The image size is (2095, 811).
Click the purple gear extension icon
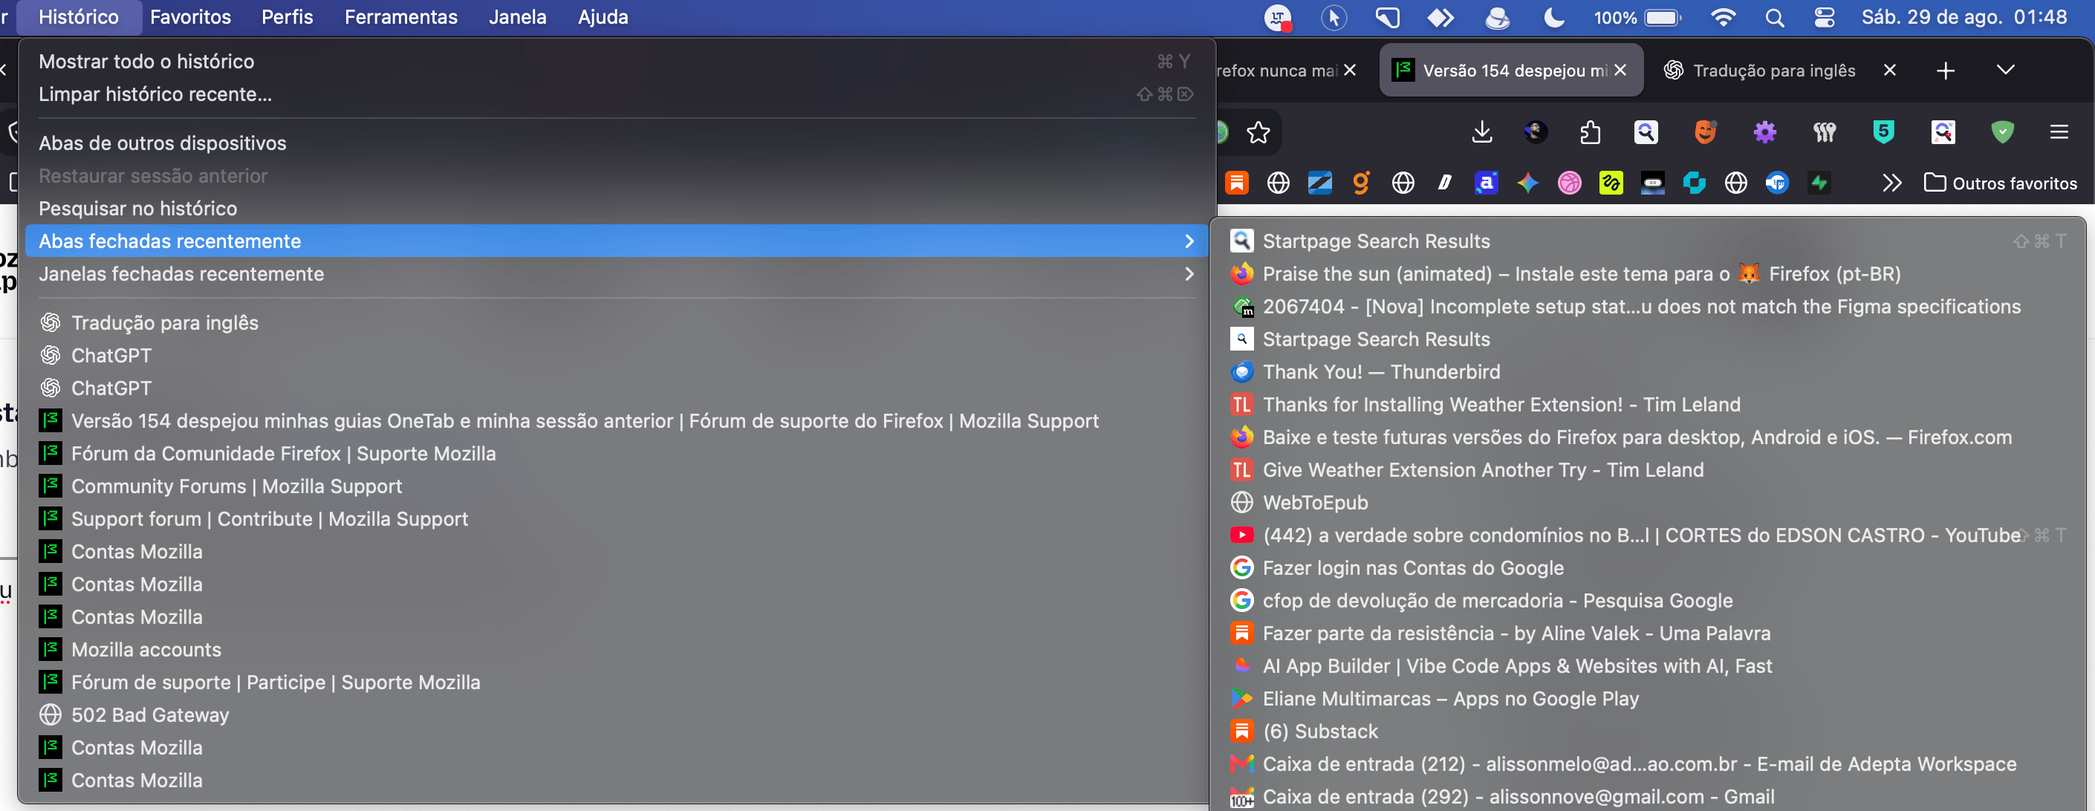click(1764, 131)
